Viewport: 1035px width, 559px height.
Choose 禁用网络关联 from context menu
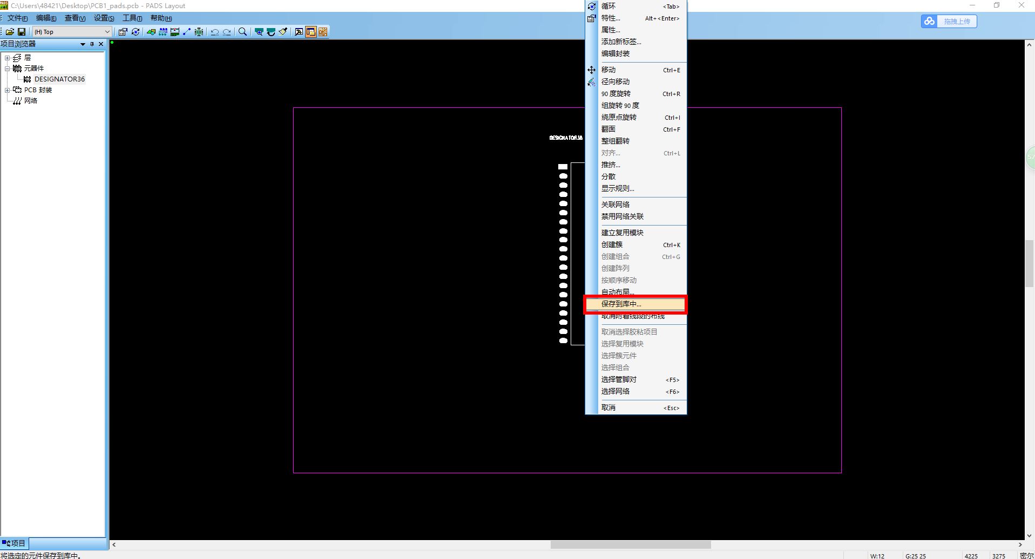coord(635,217)
